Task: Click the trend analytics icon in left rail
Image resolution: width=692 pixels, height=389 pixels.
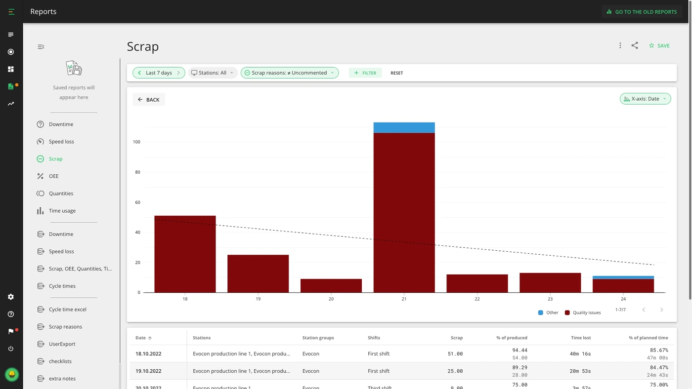Action: click(x=11, y=104)
